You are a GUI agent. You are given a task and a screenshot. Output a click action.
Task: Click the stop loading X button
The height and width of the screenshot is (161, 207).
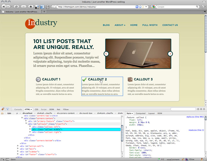tap(23, 6)
